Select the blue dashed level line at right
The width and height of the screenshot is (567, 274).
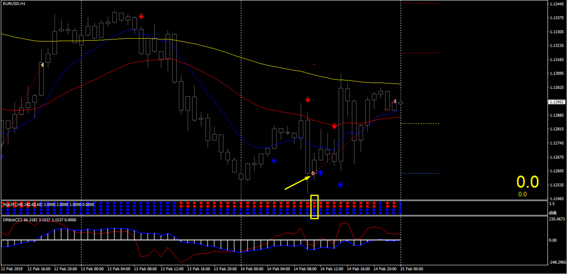[420, 173]
